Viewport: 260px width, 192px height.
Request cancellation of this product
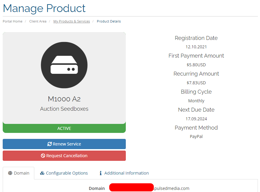pyautogui.click(x=64, y=156)
